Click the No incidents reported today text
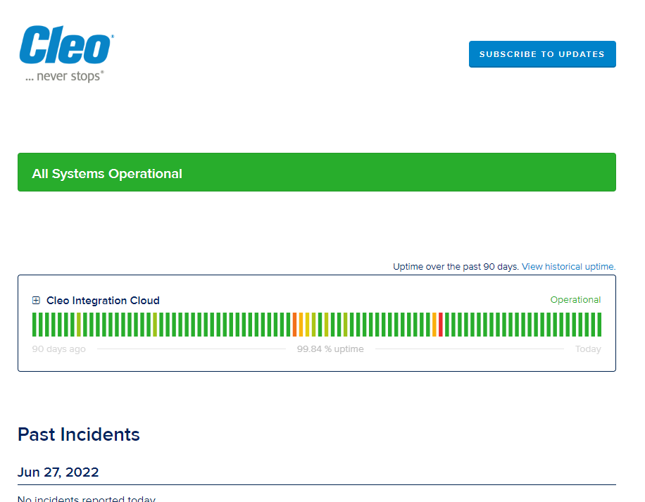The height and width of the screenshot is (502, 645). click(x=86, y=498)
